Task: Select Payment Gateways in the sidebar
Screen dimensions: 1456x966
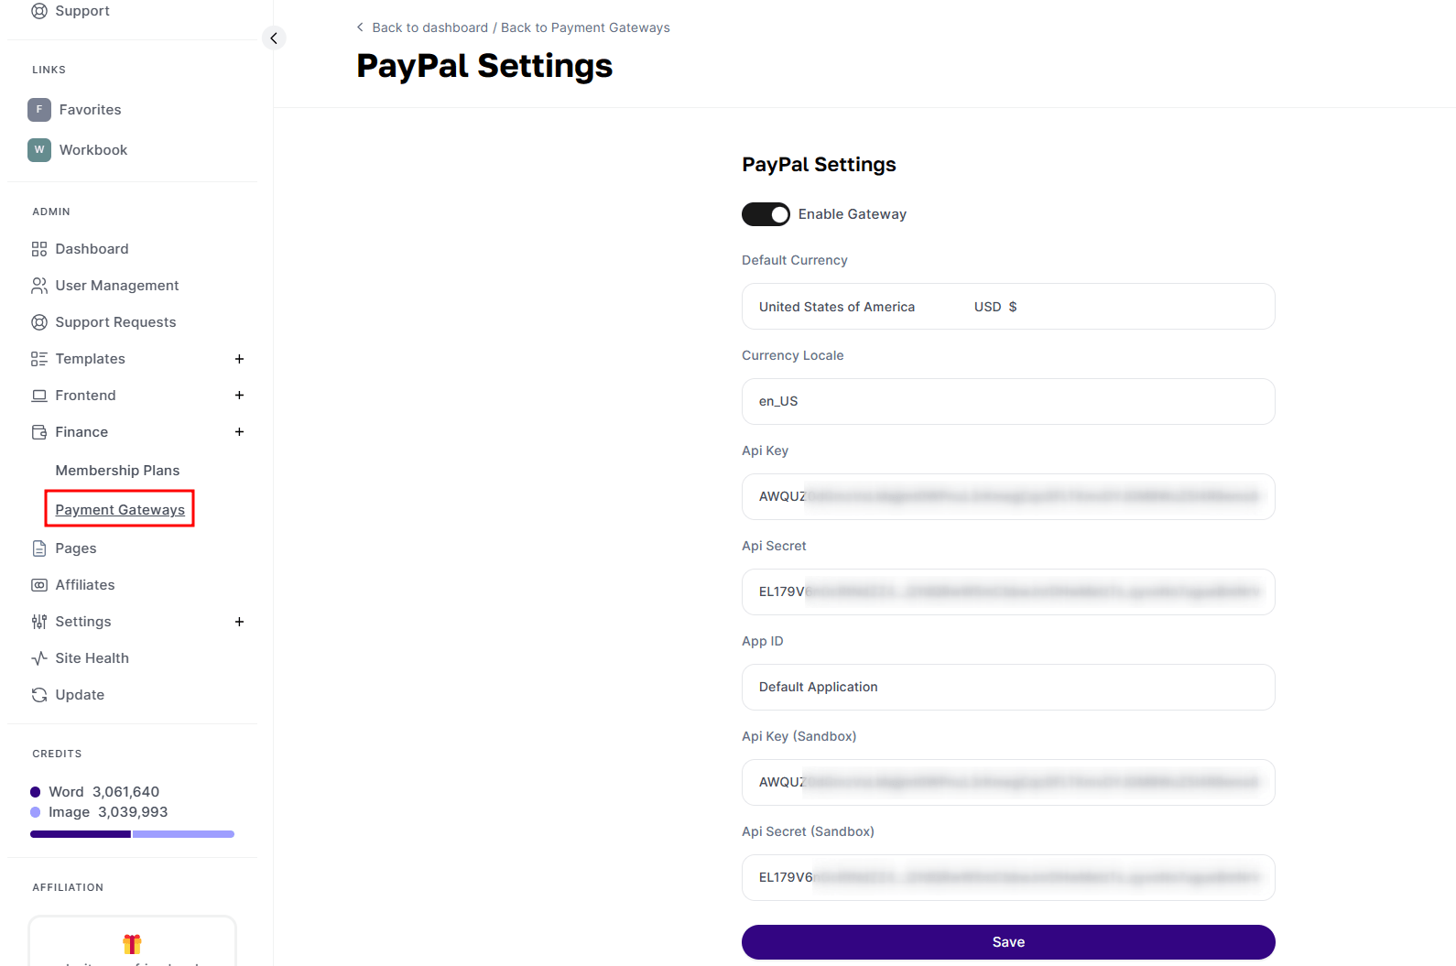Action: pyautogui.click(x=119, y=509)
